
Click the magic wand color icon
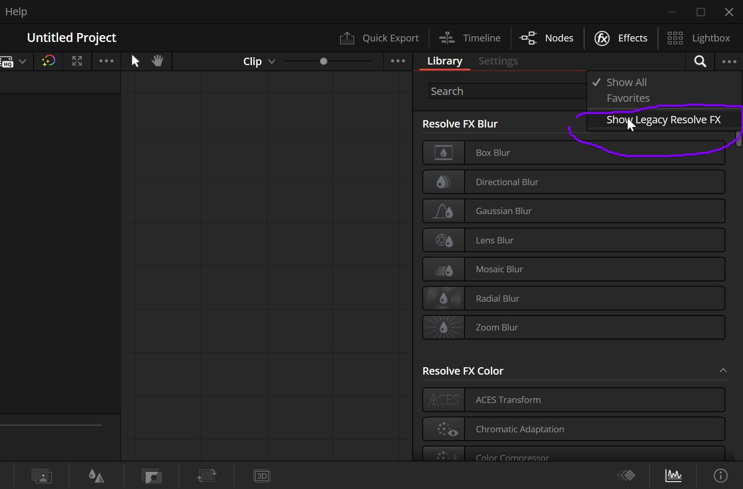coord(48,61)
